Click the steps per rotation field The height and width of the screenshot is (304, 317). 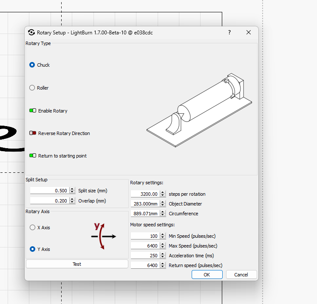click(x=145, y=194)
